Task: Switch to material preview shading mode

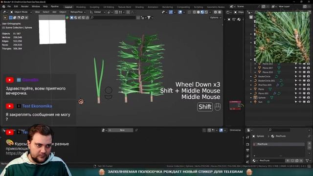Action: click(202, 12)
